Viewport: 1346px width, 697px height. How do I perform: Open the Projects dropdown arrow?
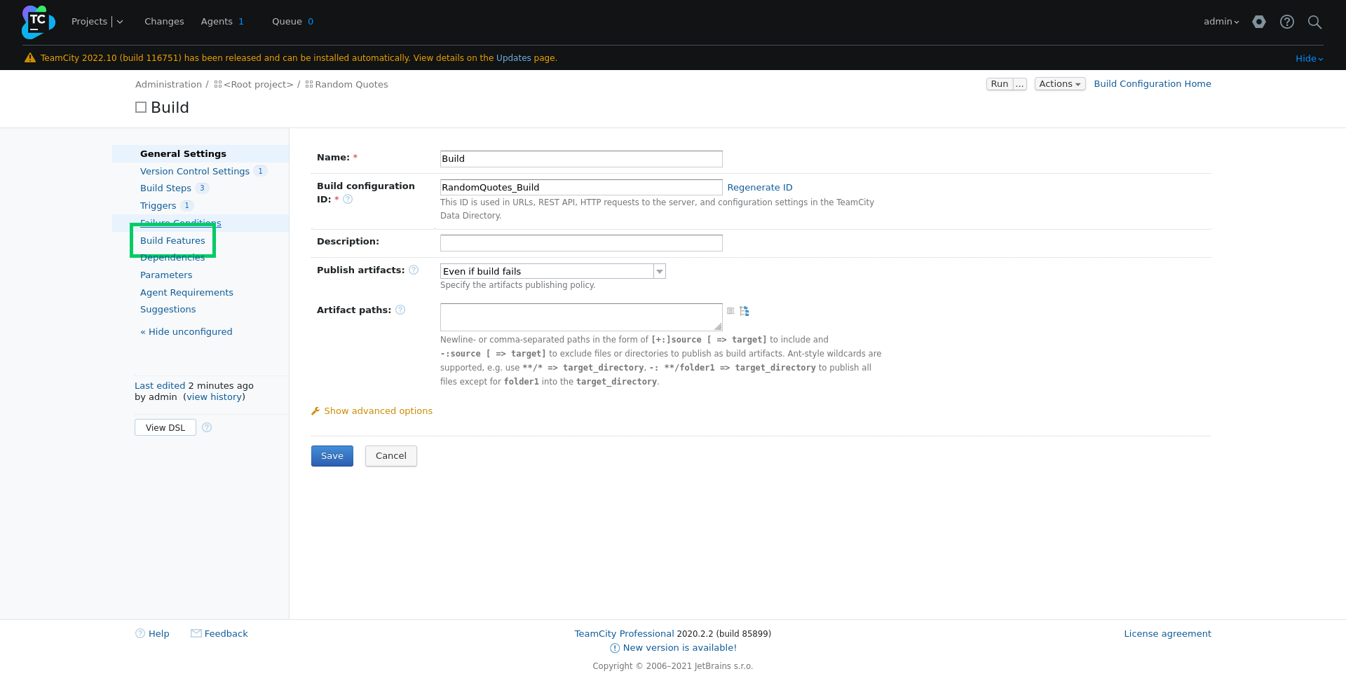click(120, 22)
